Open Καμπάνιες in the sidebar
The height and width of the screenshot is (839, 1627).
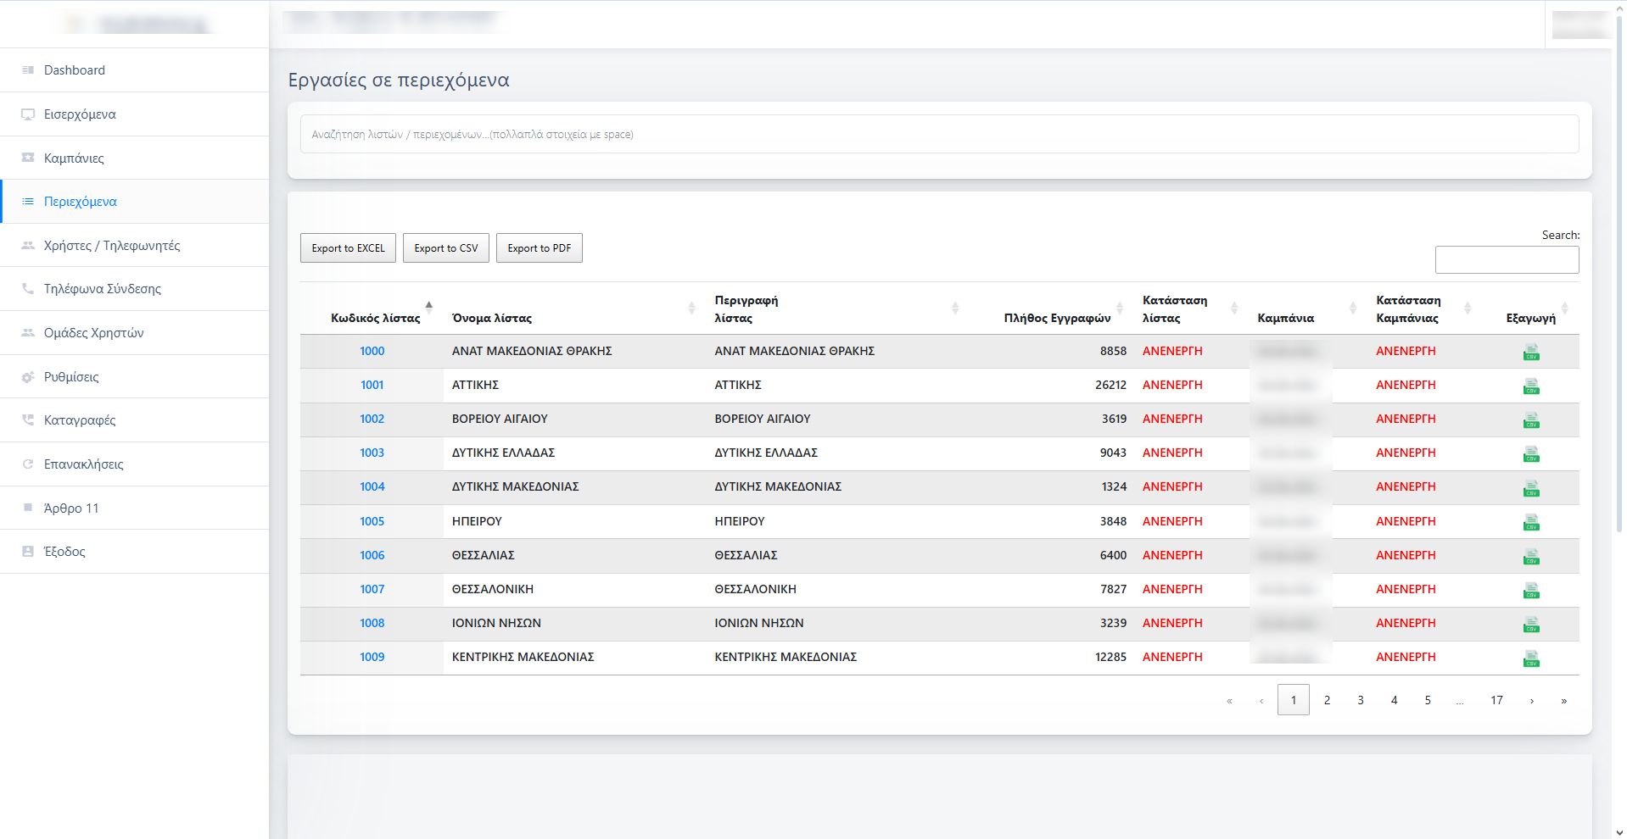[74, 158]
